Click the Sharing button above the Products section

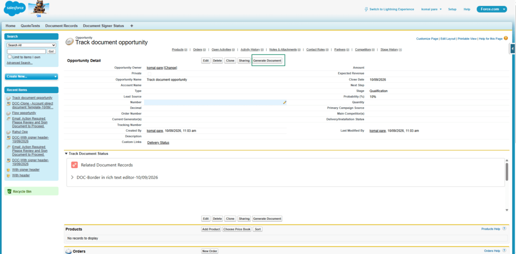click(x=244, y=218)
